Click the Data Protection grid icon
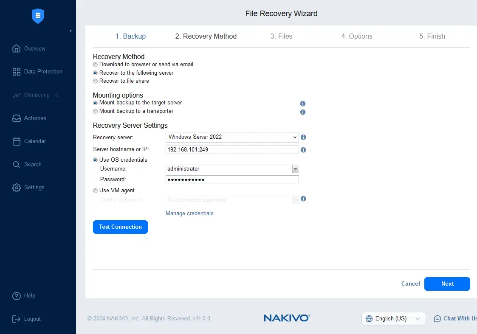477x334 pixels. pyautogui.click(x=17, y=72)
